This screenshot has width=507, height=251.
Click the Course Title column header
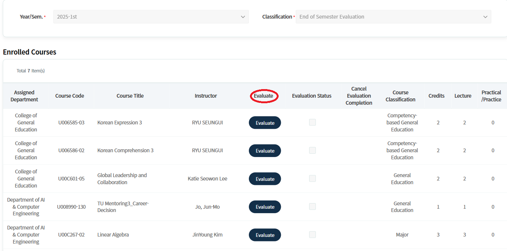coord(130,96)
